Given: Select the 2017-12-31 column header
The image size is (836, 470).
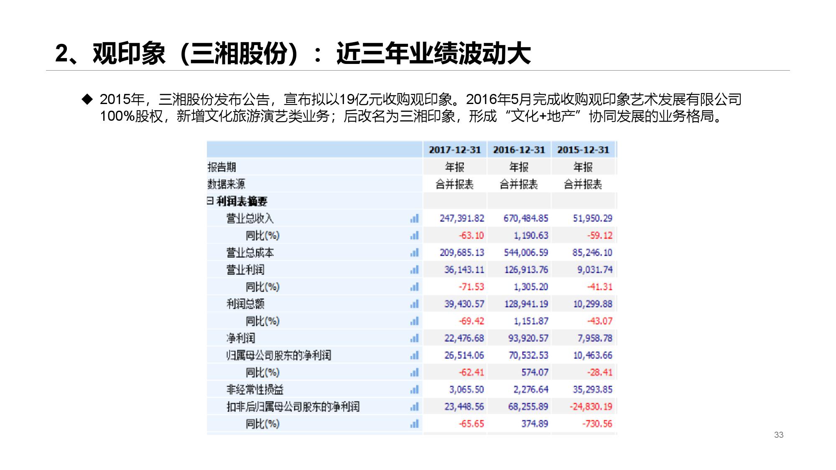Looking at the screenshot, I should point(455,150).
